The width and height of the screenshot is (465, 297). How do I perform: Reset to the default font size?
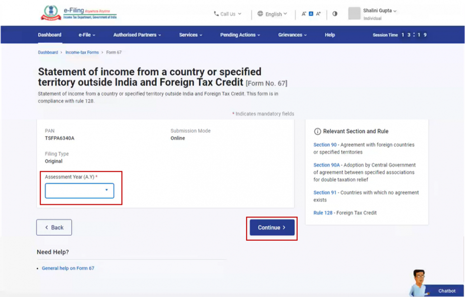[x=311, y=14]
